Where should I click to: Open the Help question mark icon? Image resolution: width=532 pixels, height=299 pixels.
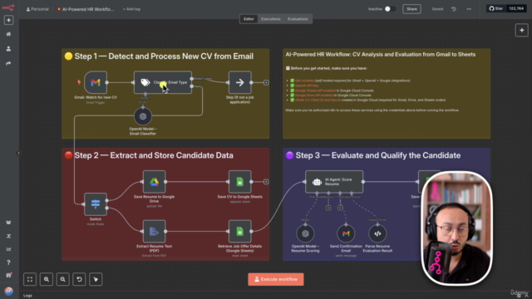click(8, 262)
